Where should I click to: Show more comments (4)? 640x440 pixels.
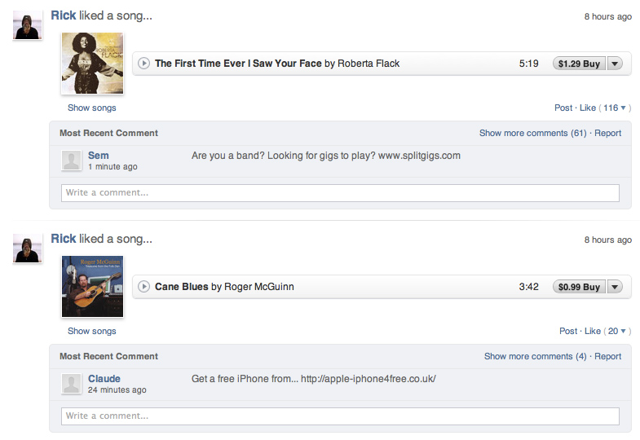pos(535,356)
